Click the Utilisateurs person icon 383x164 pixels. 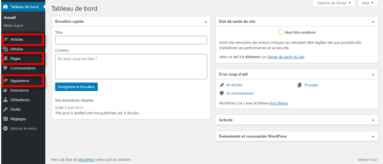point(6,99)
